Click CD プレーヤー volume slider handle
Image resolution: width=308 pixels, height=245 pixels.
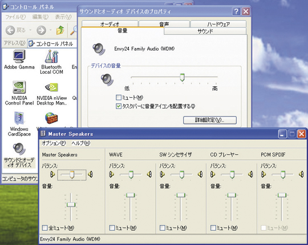pos(232,195)
